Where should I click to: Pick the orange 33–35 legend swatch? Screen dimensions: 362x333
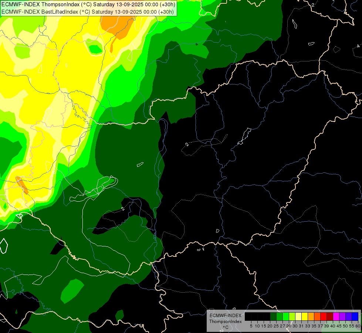pyautogui.click(x=311, y=317)
